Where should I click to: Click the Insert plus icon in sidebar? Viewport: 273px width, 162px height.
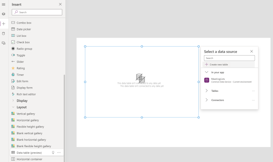(4, 24)
